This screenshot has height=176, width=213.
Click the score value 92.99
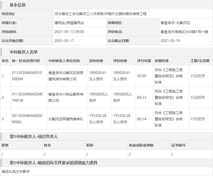click(x=141, y=76)
